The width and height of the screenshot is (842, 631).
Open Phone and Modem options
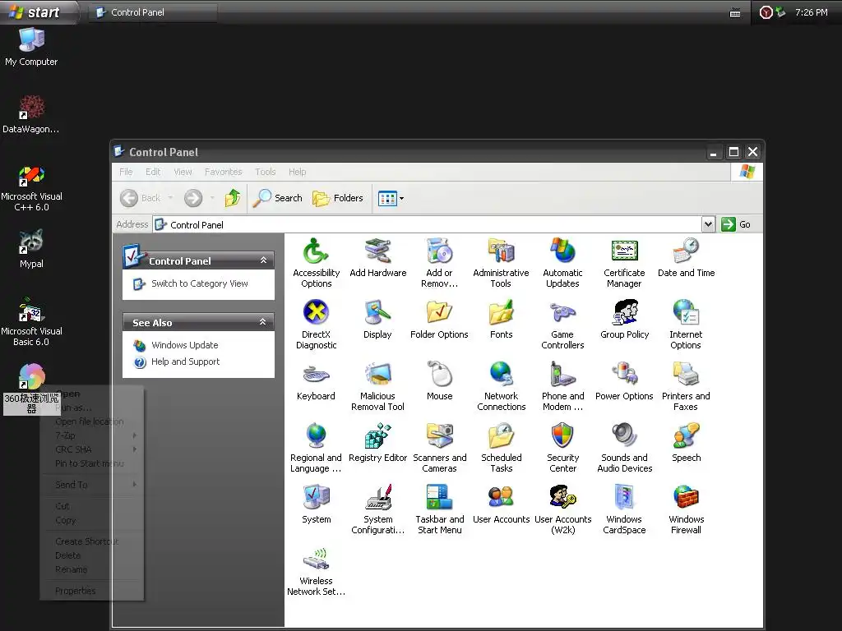562,386
